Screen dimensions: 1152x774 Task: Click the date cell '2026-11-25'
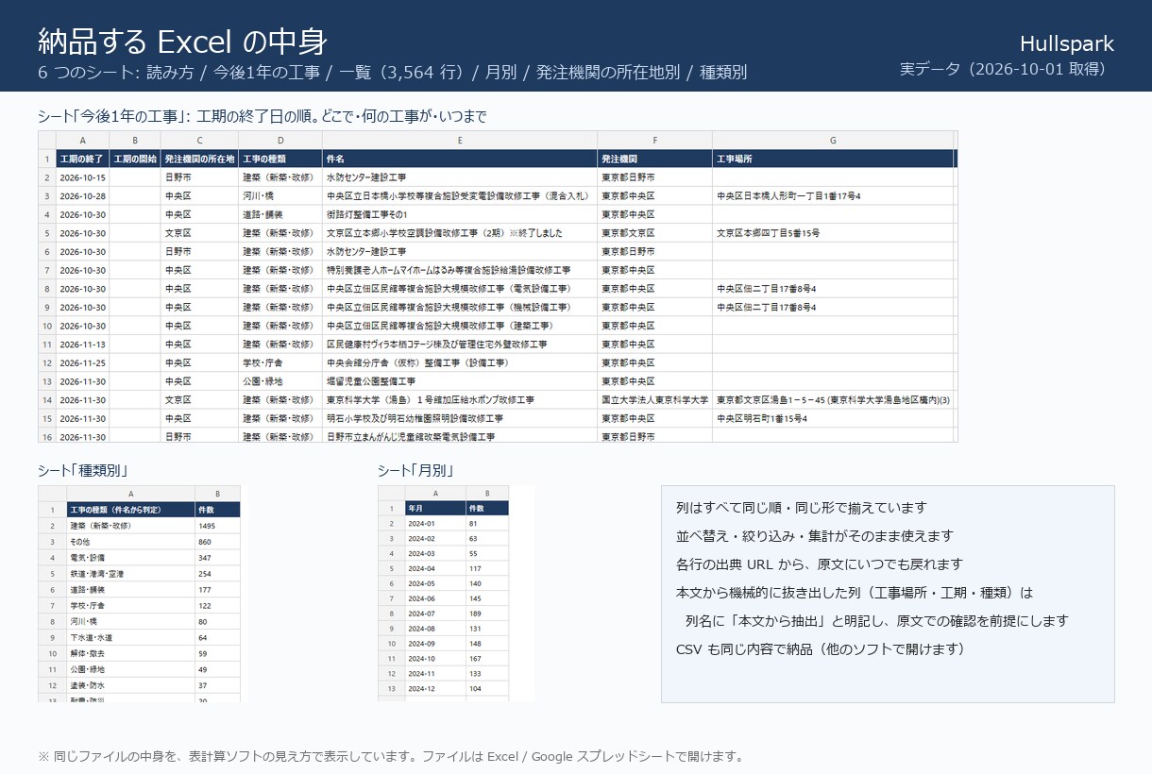coord(82,363)
